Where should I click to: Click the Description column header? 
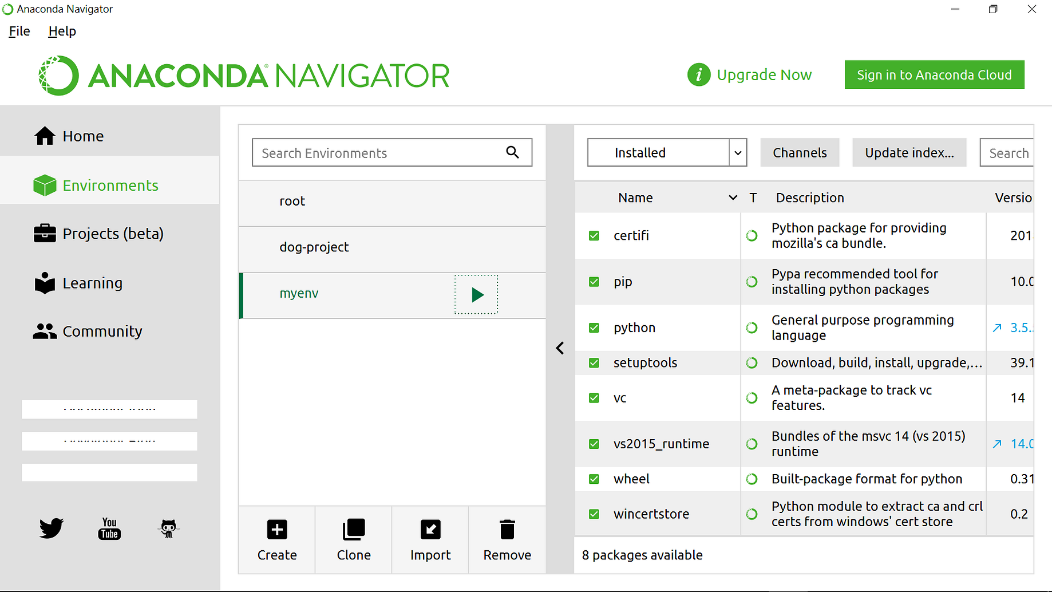pyautogui.click(x=810, y=198)
